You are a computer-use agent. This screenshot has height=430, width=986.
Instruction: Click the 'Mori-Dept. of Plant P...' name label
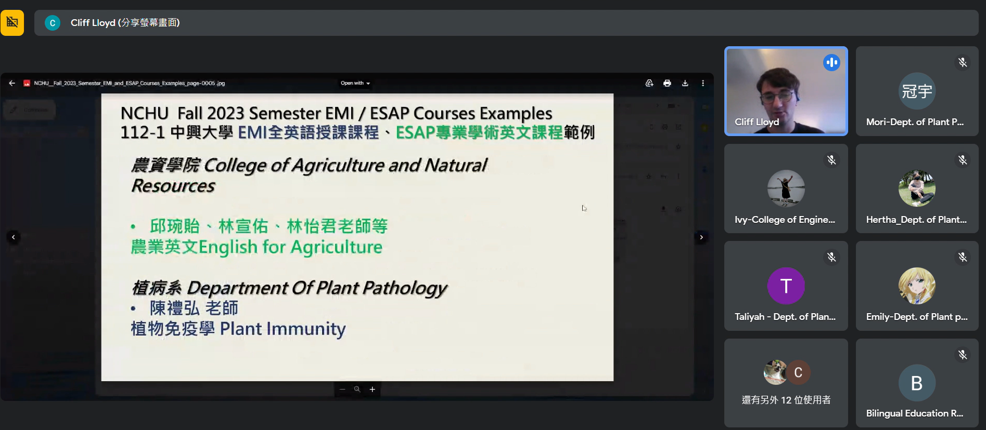(915, 122)
